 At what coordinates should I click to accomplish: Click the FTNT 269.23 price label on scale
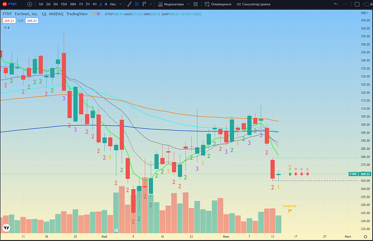360,174
